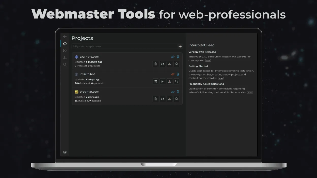The width and height of the screenshot is (317, 178).
Task: Start the crawl for pragmar.com
Action: 163,99
